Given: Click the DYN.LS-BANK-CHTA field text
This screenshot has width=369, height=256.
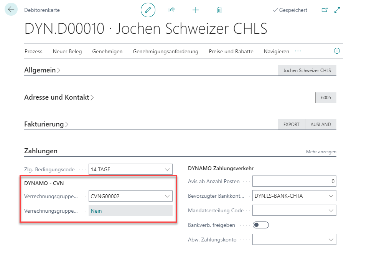Looking at the screenshot, I should pyautogui.click(x=278, y=196).
